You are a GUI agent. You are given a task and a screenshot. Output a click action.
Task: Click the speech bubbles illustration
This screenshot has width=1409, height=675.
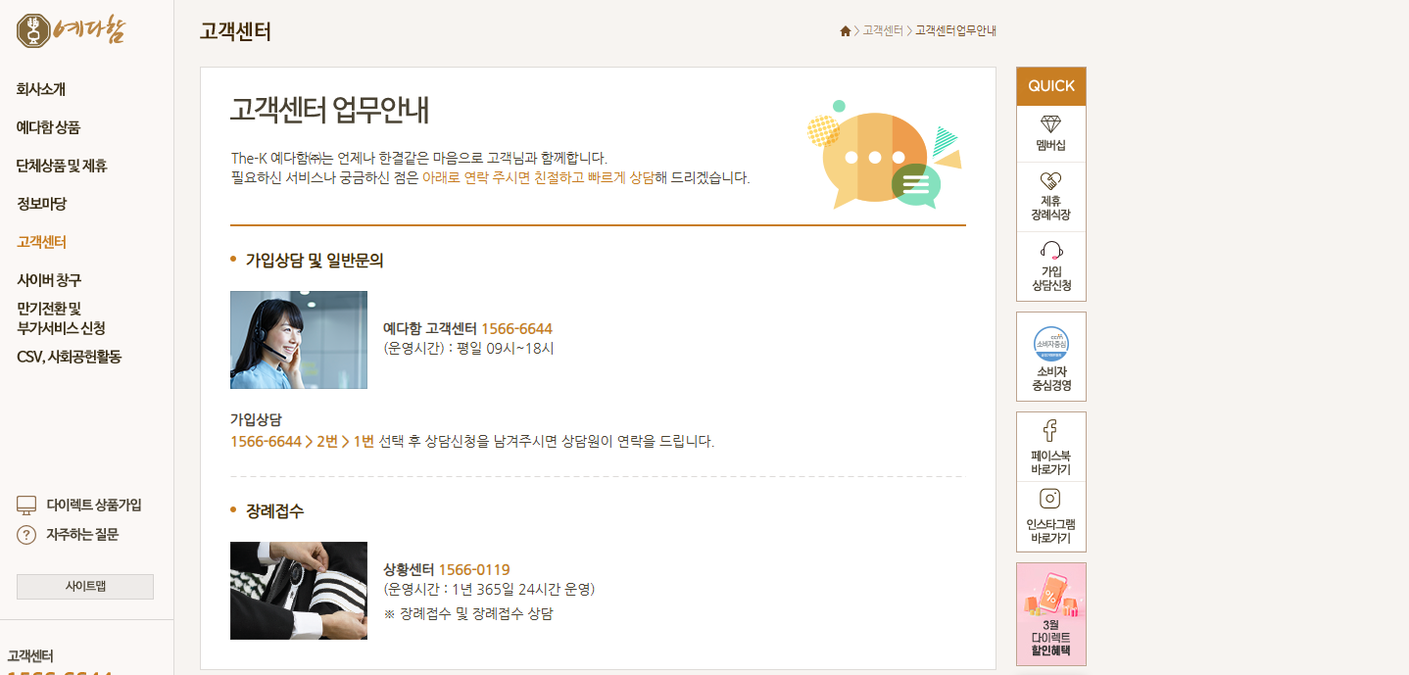pyautogui.click(x=884, y=155)
